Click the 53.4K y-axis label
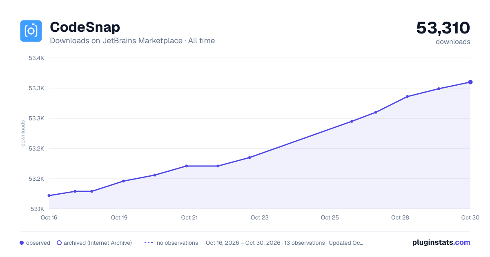490x257 pixels. pos(36,58)
